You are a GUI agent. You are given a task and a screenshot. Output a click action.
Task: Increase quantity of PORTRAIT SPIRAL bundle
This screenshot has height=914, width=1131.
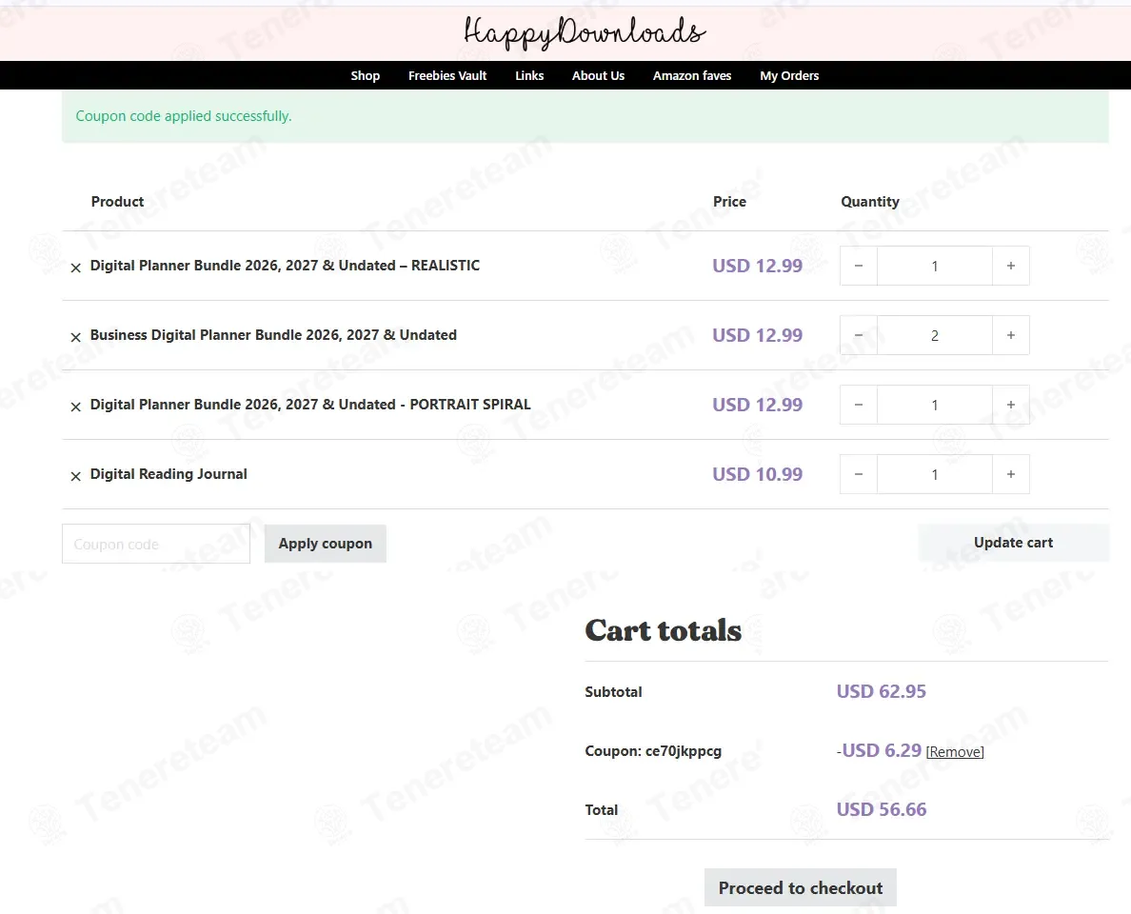coord(1010,405)
